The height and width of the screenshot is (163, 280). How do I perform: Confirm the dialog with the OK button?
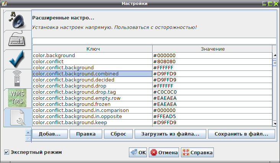click(x=138, y=152)
